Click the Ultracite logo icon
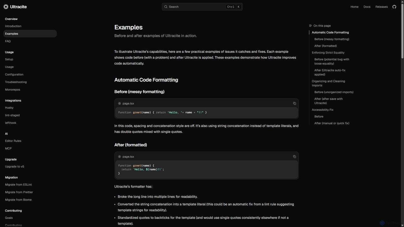Viewport: 404px width, 227px height. coord(6,7)
